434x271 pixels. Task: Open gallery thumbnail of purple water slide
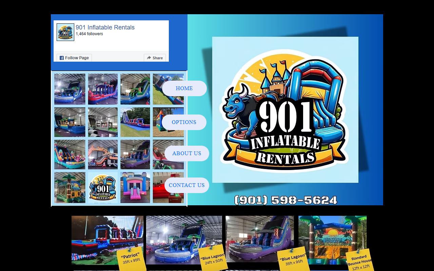pos(135,154)
